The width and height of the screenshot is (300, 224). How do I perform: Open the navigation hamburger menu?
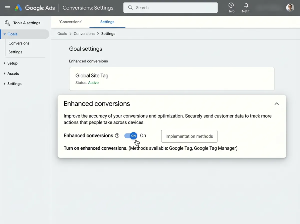(x=7, y=7)
